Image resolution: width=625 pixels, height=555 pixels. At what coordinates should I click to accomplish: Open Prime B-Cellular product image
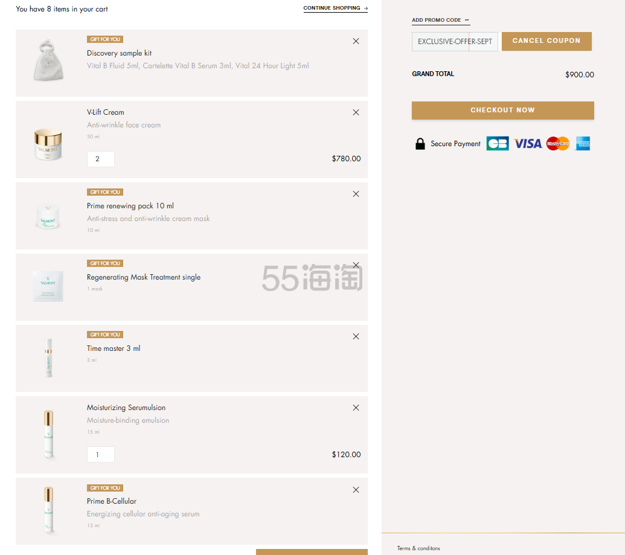tap(48, 510)
